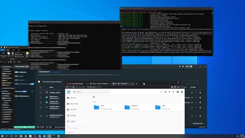Toggle Only show running containers

pyautogui.click(x=39, y=82)
